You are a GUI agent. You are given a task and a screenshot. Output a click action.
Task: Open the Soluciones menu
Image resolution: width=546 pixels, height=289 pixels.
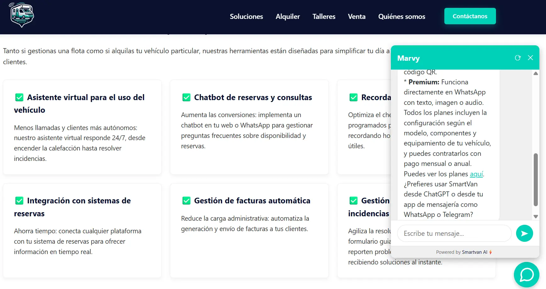tap(246, 16)
